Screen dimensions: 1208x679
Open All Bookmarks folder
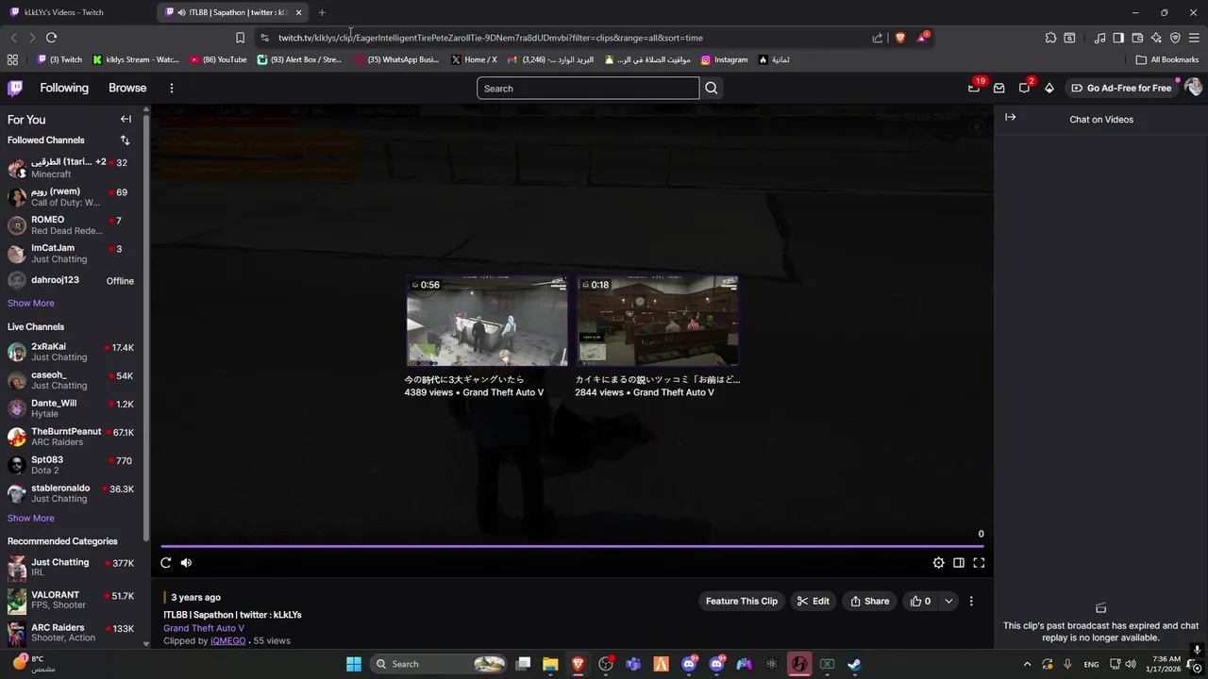coord(1167,59)
